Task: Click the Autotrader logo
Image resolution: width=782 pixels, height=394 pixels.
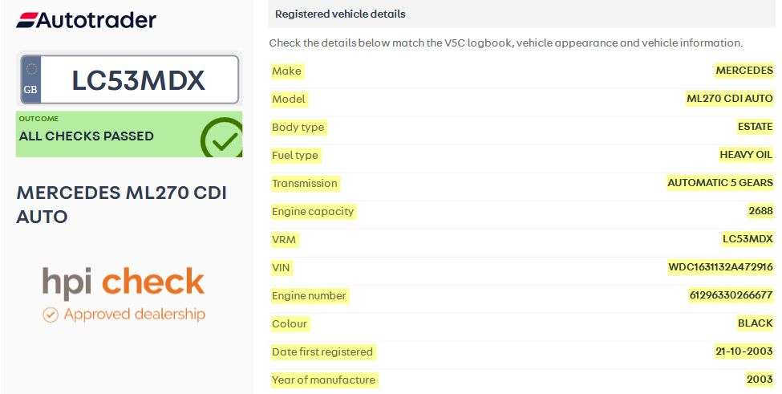Action: coord(87,20)
